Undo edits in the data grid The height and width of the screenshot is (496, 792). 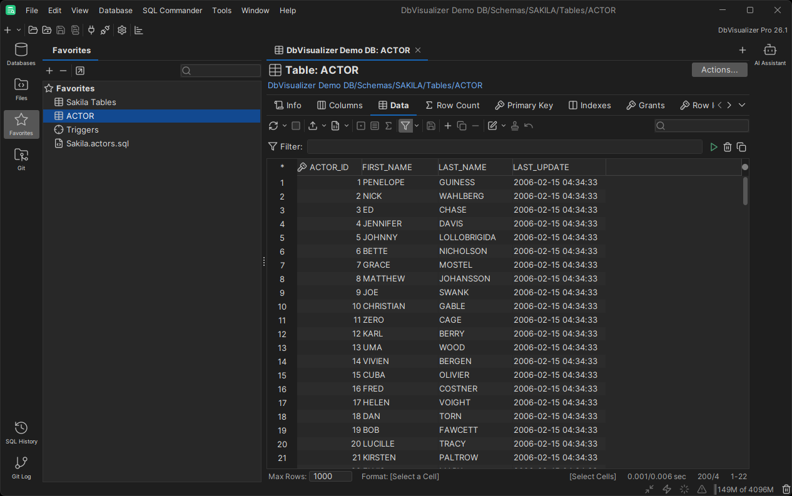(529, 126)
